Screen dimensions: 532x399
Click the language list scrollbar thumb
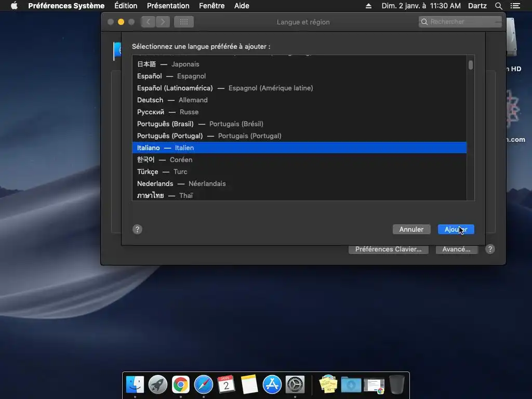[x=471, y=65]
